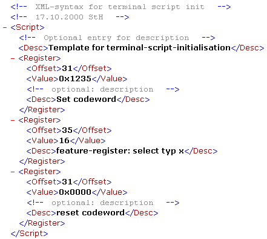Click the value 0x1235
The width and height of the screenshot is (267, 239).
click(x=75, y=79)
